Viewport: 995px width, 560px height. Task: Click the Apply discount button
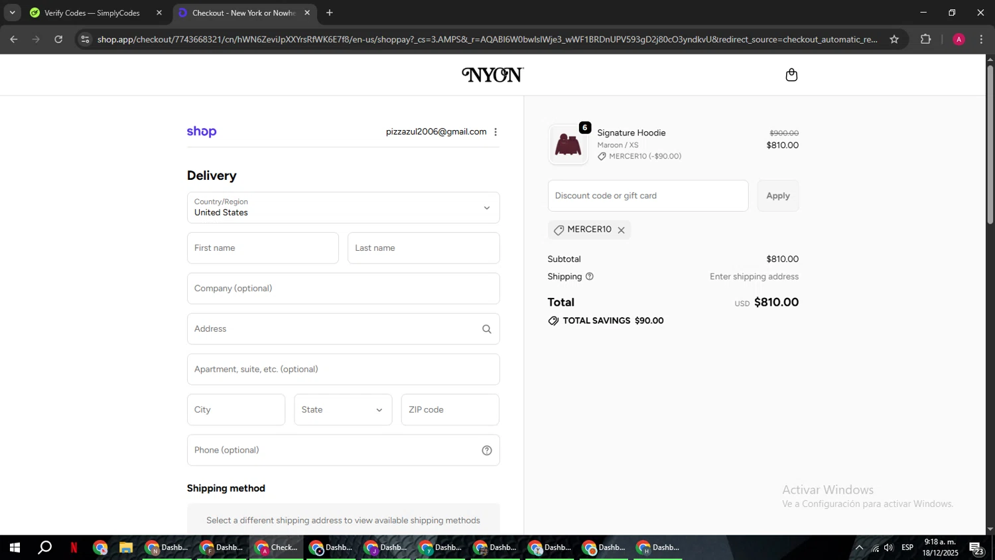[778, 196]
